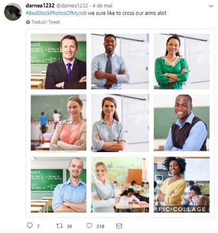Viewport: 218px width, 233px height.
Task: View the 30 retweets count
Action: pyautogui.click(x=69, y=226)
